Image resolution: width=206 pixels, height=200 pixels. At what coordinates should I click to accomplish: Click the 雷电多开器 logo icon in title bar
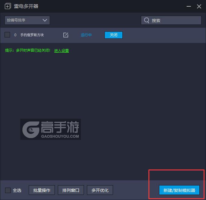(8, 6)
